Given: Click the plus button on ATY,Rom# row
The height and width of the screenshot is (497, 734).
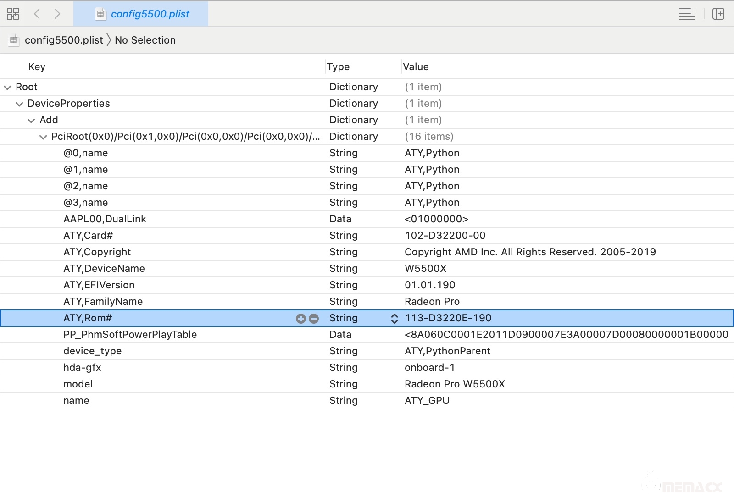Looking at the screenshot, I should [301, 319].
